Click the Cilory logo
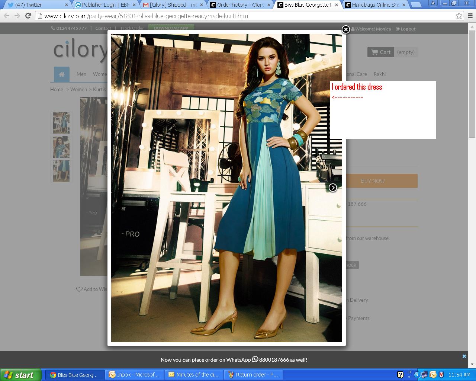 click(80, 50)
